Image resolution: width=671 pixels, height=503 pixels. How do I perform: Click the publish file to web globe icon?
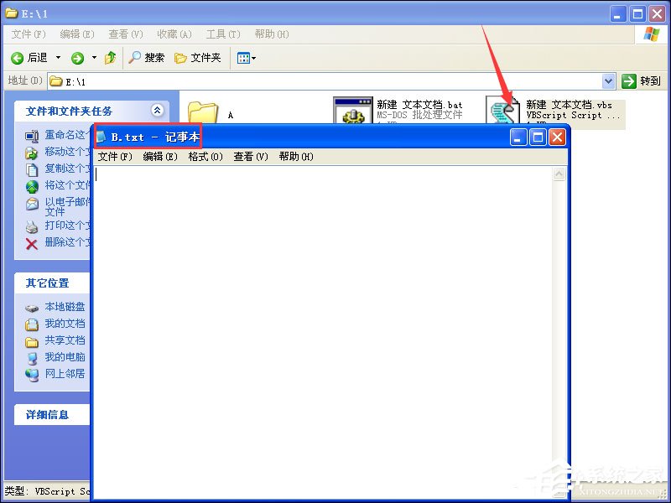(32, 186)
